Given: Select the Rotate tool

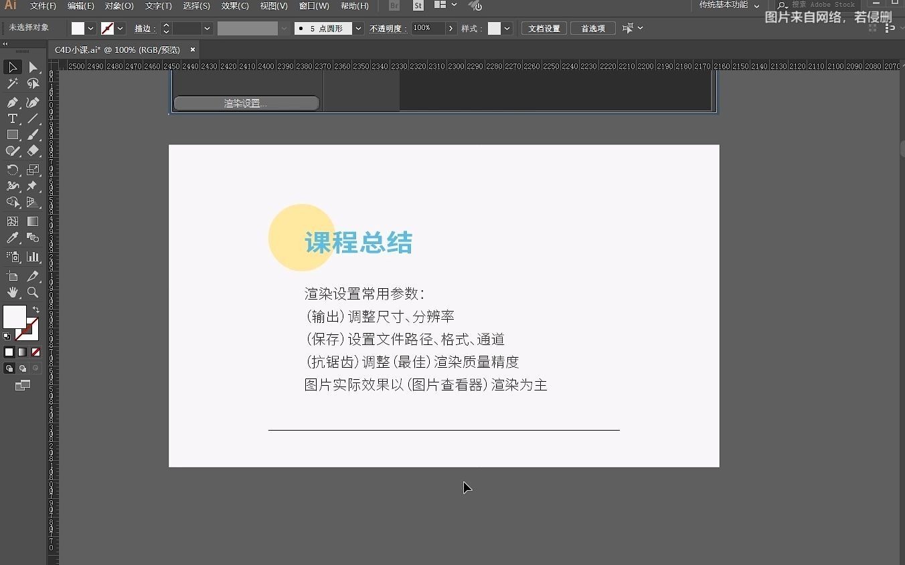Looking at the screenshot, I should [13, 170].
